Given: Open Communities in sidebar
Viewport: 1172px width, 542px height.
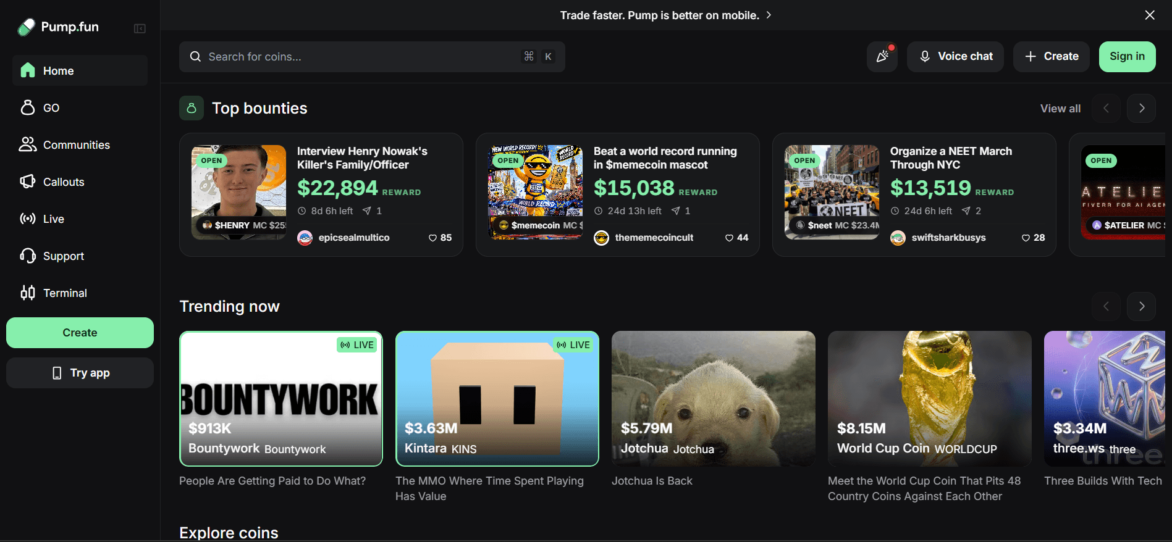Looking at the screenshot, I should pyautogui.click(x=80, y=144).
